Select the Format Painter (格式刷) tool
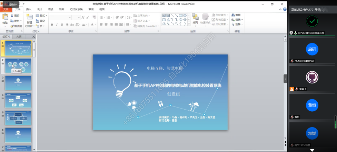Image resolution: width=337 pixels, height=152 pixels. [x=12, y=26]
